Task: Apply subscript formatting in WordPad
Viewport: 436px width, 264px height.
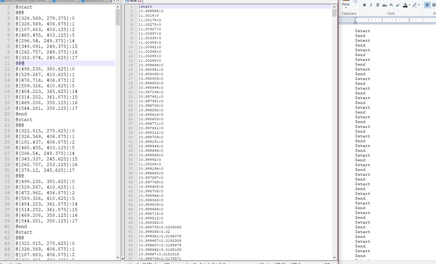Action: pos(391,5)
